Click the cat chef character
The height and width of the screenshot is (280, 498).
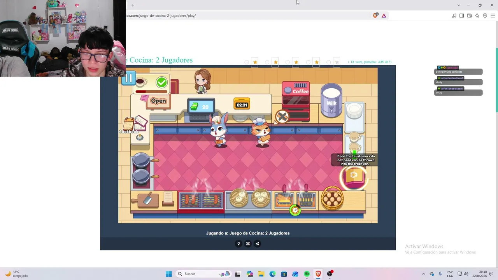261,132
